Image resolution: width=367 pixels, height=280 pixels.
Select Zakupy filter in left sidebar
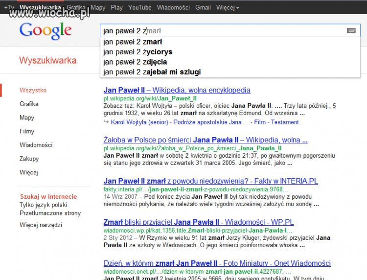[29, 159]
